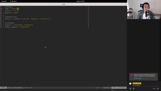
Task: Place cursor on the name = line
Action: 12,9
